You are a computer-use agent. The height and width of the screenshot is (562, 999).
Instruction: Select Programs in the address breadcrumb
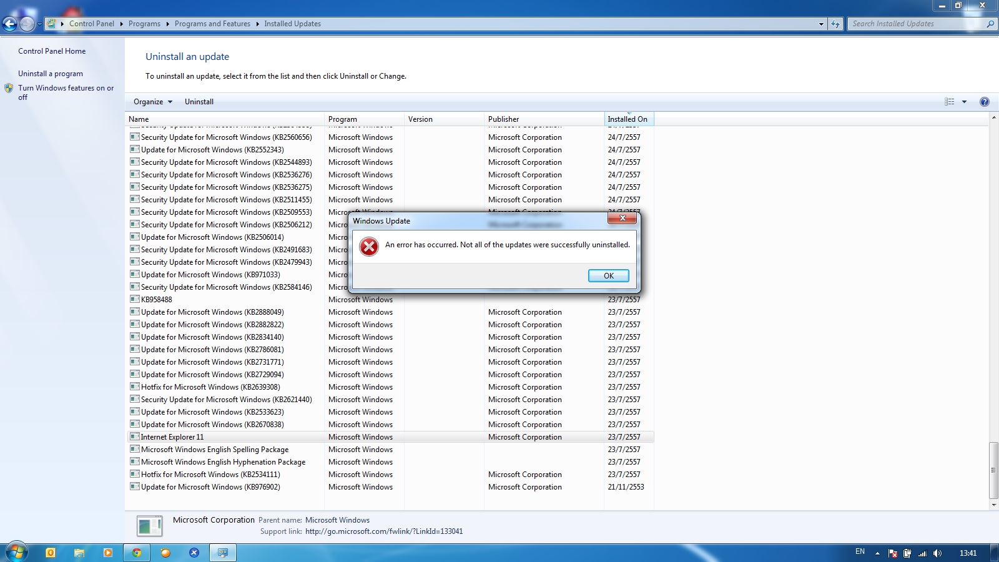[x=144, y=24]
